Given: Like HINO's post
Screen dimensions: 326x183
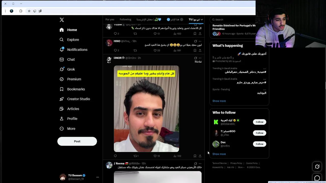Looking at the screenshot, I should coord(157,50).
